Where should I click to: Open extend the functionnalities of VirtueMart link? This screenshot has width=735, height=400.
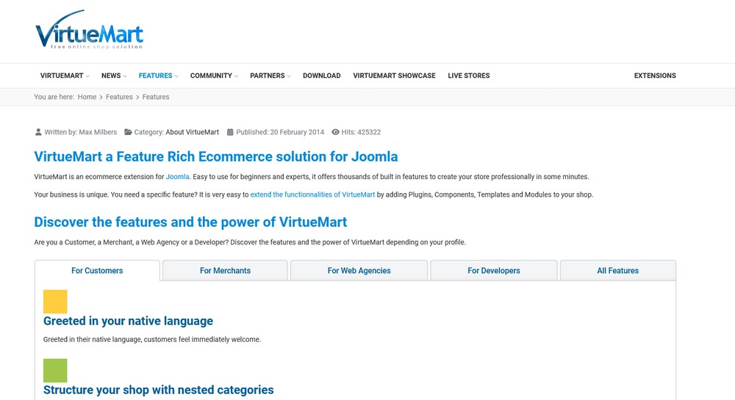point(312,194)
